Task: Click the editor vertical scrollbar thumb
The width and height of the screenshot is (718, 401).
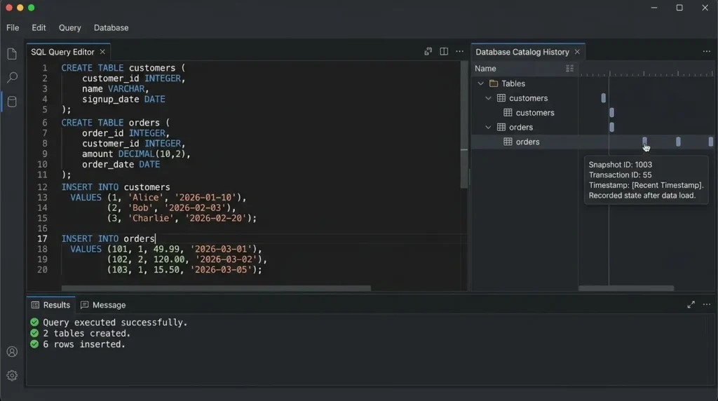Action: (464, 123)
